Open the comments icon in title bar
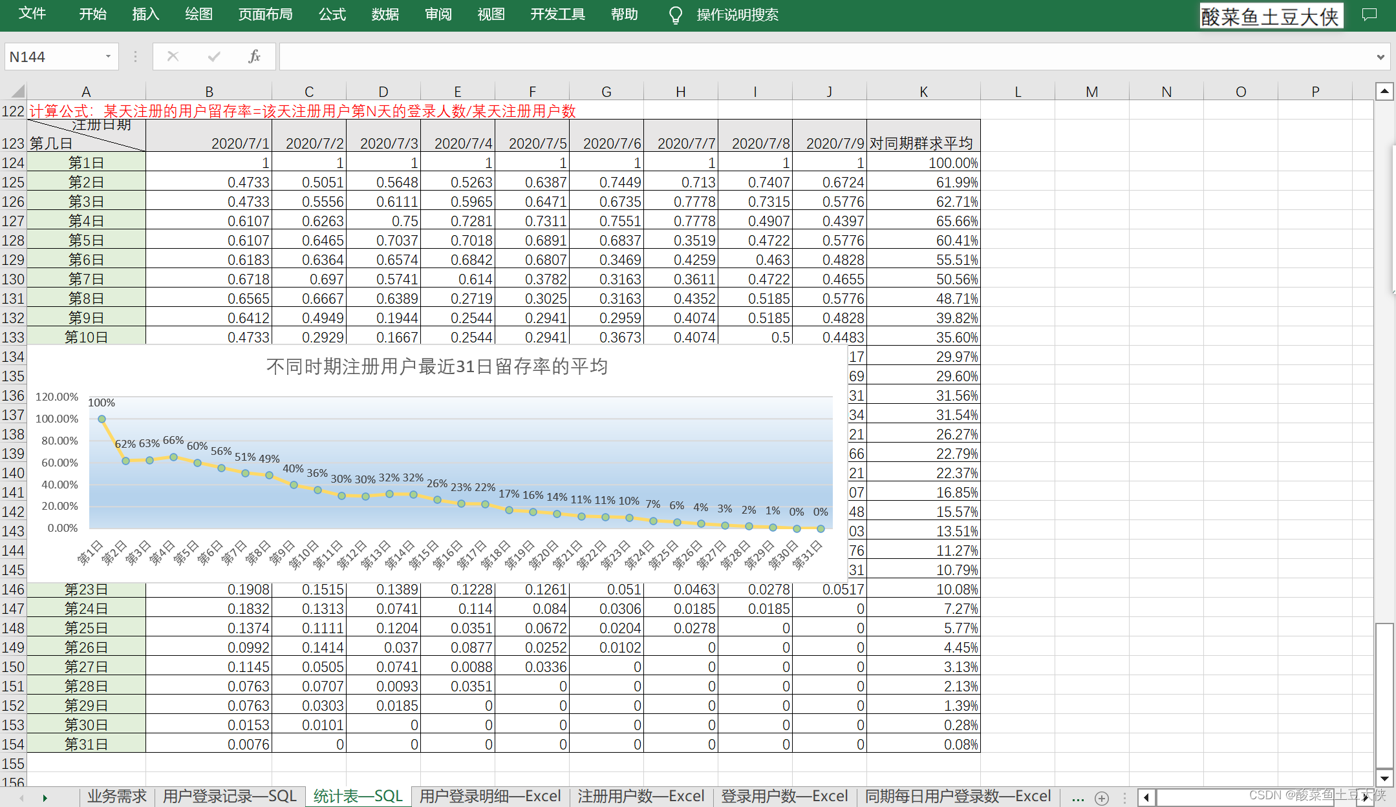 (1369, 14)
